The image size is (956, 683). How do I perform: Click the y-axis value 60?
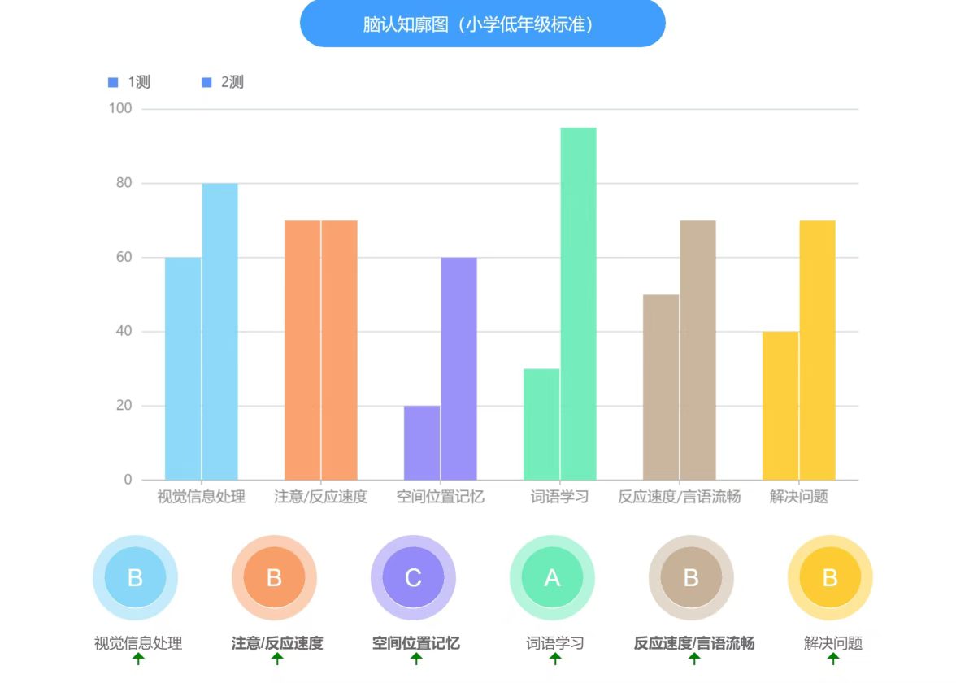(124, 257)
